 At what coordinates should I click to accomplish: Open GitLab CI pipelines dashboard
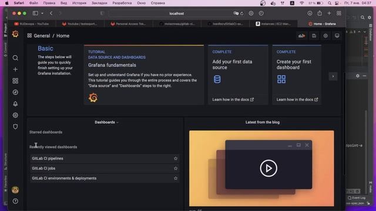(48, 158)
